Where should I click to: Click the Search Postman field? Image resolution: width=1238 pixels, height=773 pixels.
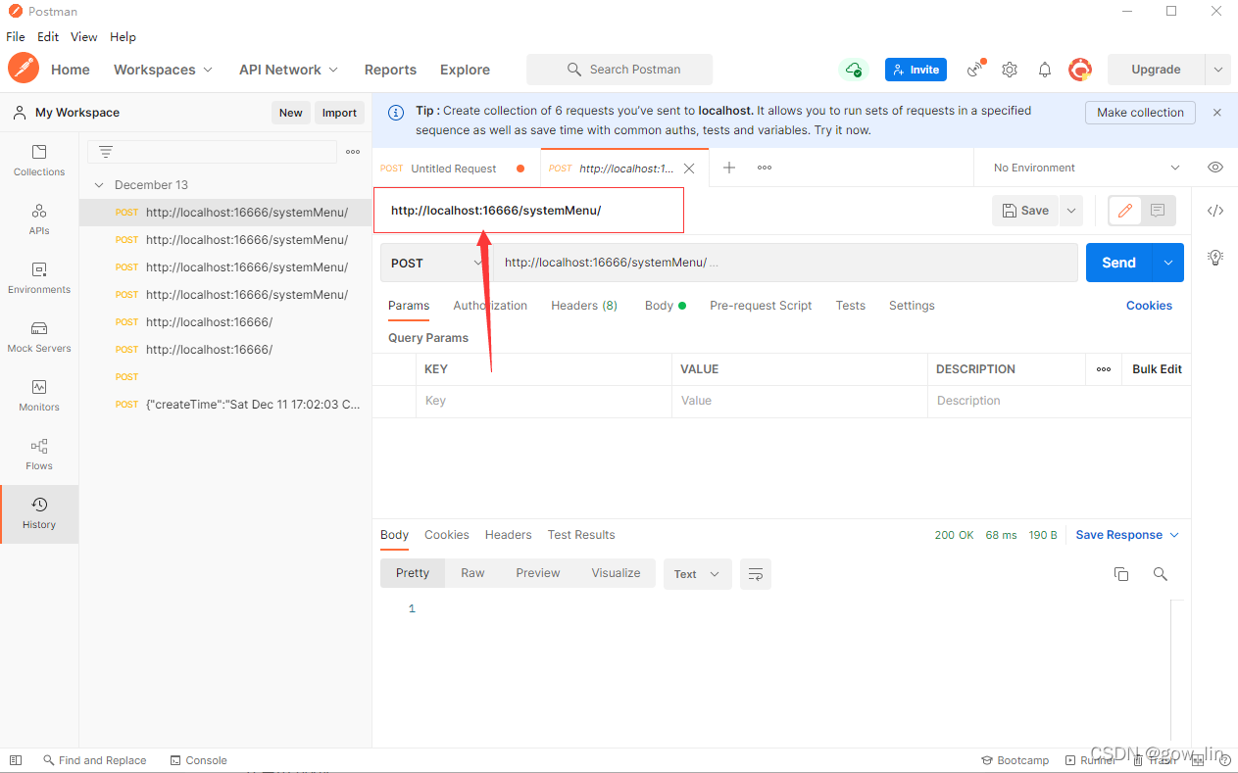click(619, 70)
